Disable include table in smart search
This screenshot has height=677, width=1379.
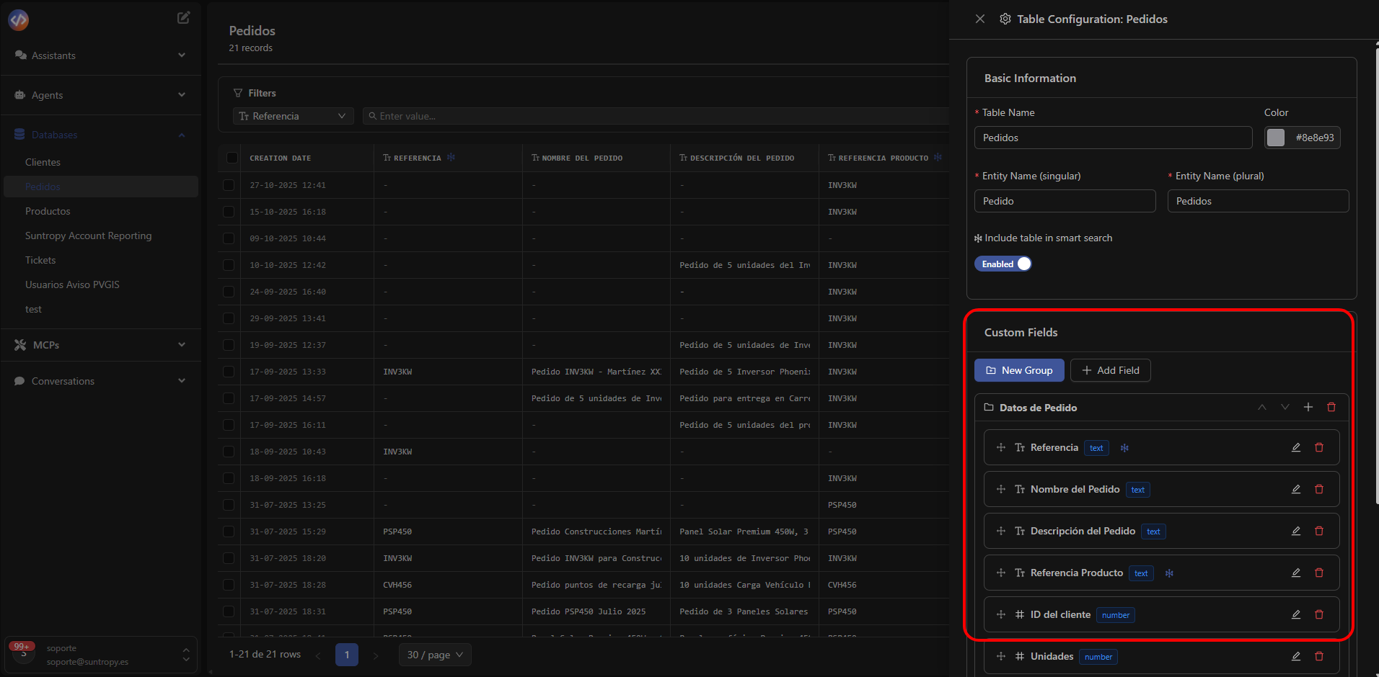(1003, 264)
